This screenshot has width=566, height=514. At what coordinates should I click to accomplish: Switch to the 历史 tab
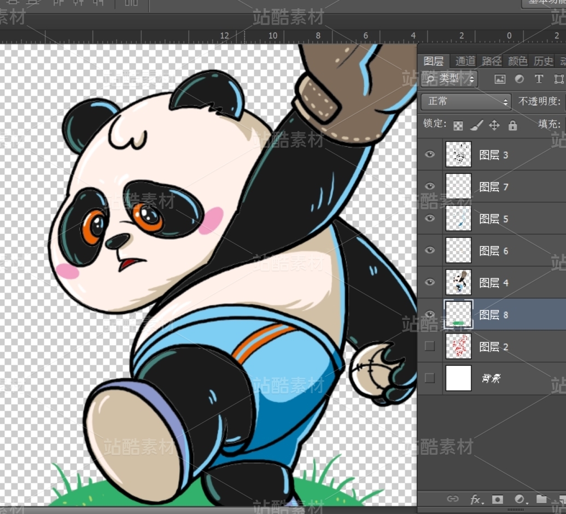[543, 61]
